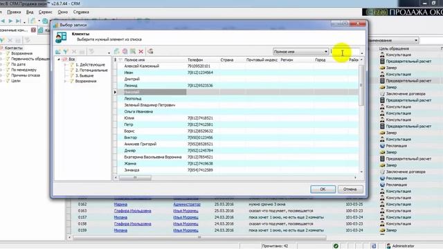This screenshot has width=443, height=249.
Task: Sort by the Полное имя column header
Action: click(134, 60)
